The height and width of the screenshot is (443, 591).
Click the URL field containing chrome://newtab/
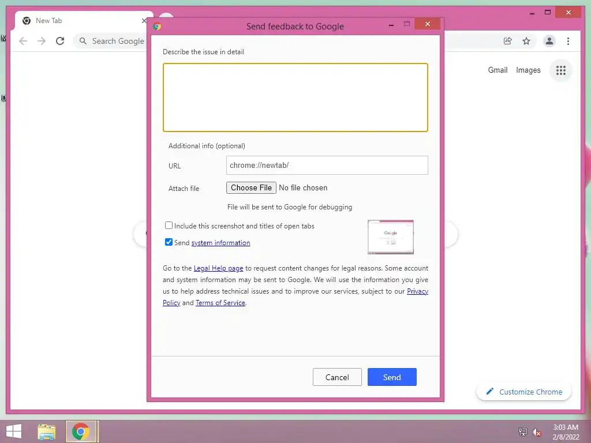coord(327,166)
